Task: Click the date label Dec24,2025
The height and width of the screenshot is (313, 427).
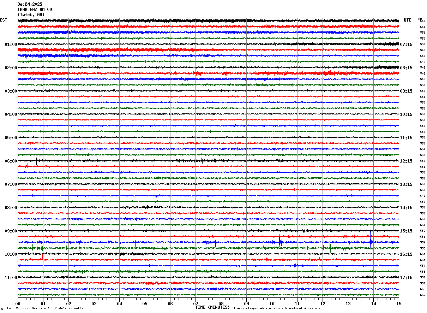Action: click(x=30, y=4)
